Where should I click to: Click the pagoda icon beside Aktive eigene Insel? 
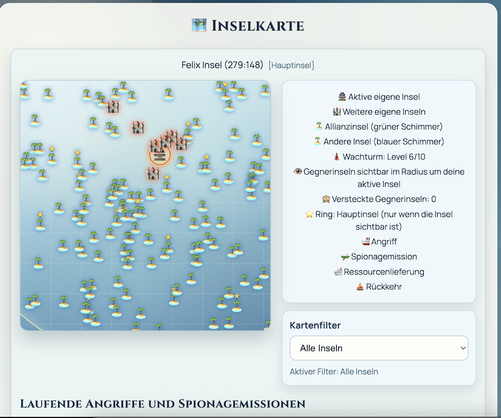point(342,97)
